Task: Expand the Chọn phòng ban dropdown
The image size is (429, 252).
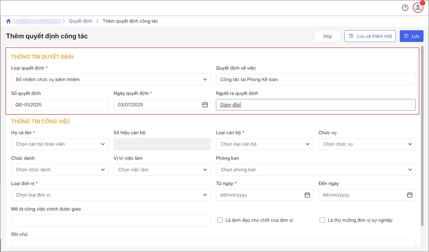Action: (316, 170)
